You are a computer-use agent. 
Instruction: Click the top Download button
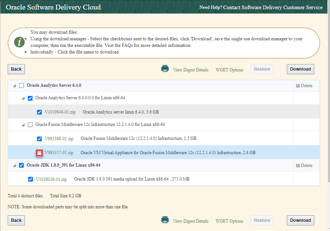coord(300,69)
